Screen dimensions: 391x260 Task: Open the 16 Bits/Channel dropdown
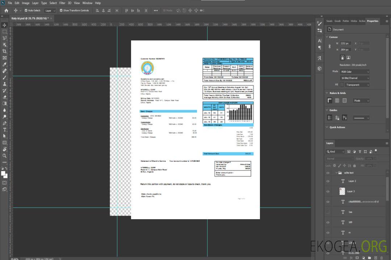[355, 78]
